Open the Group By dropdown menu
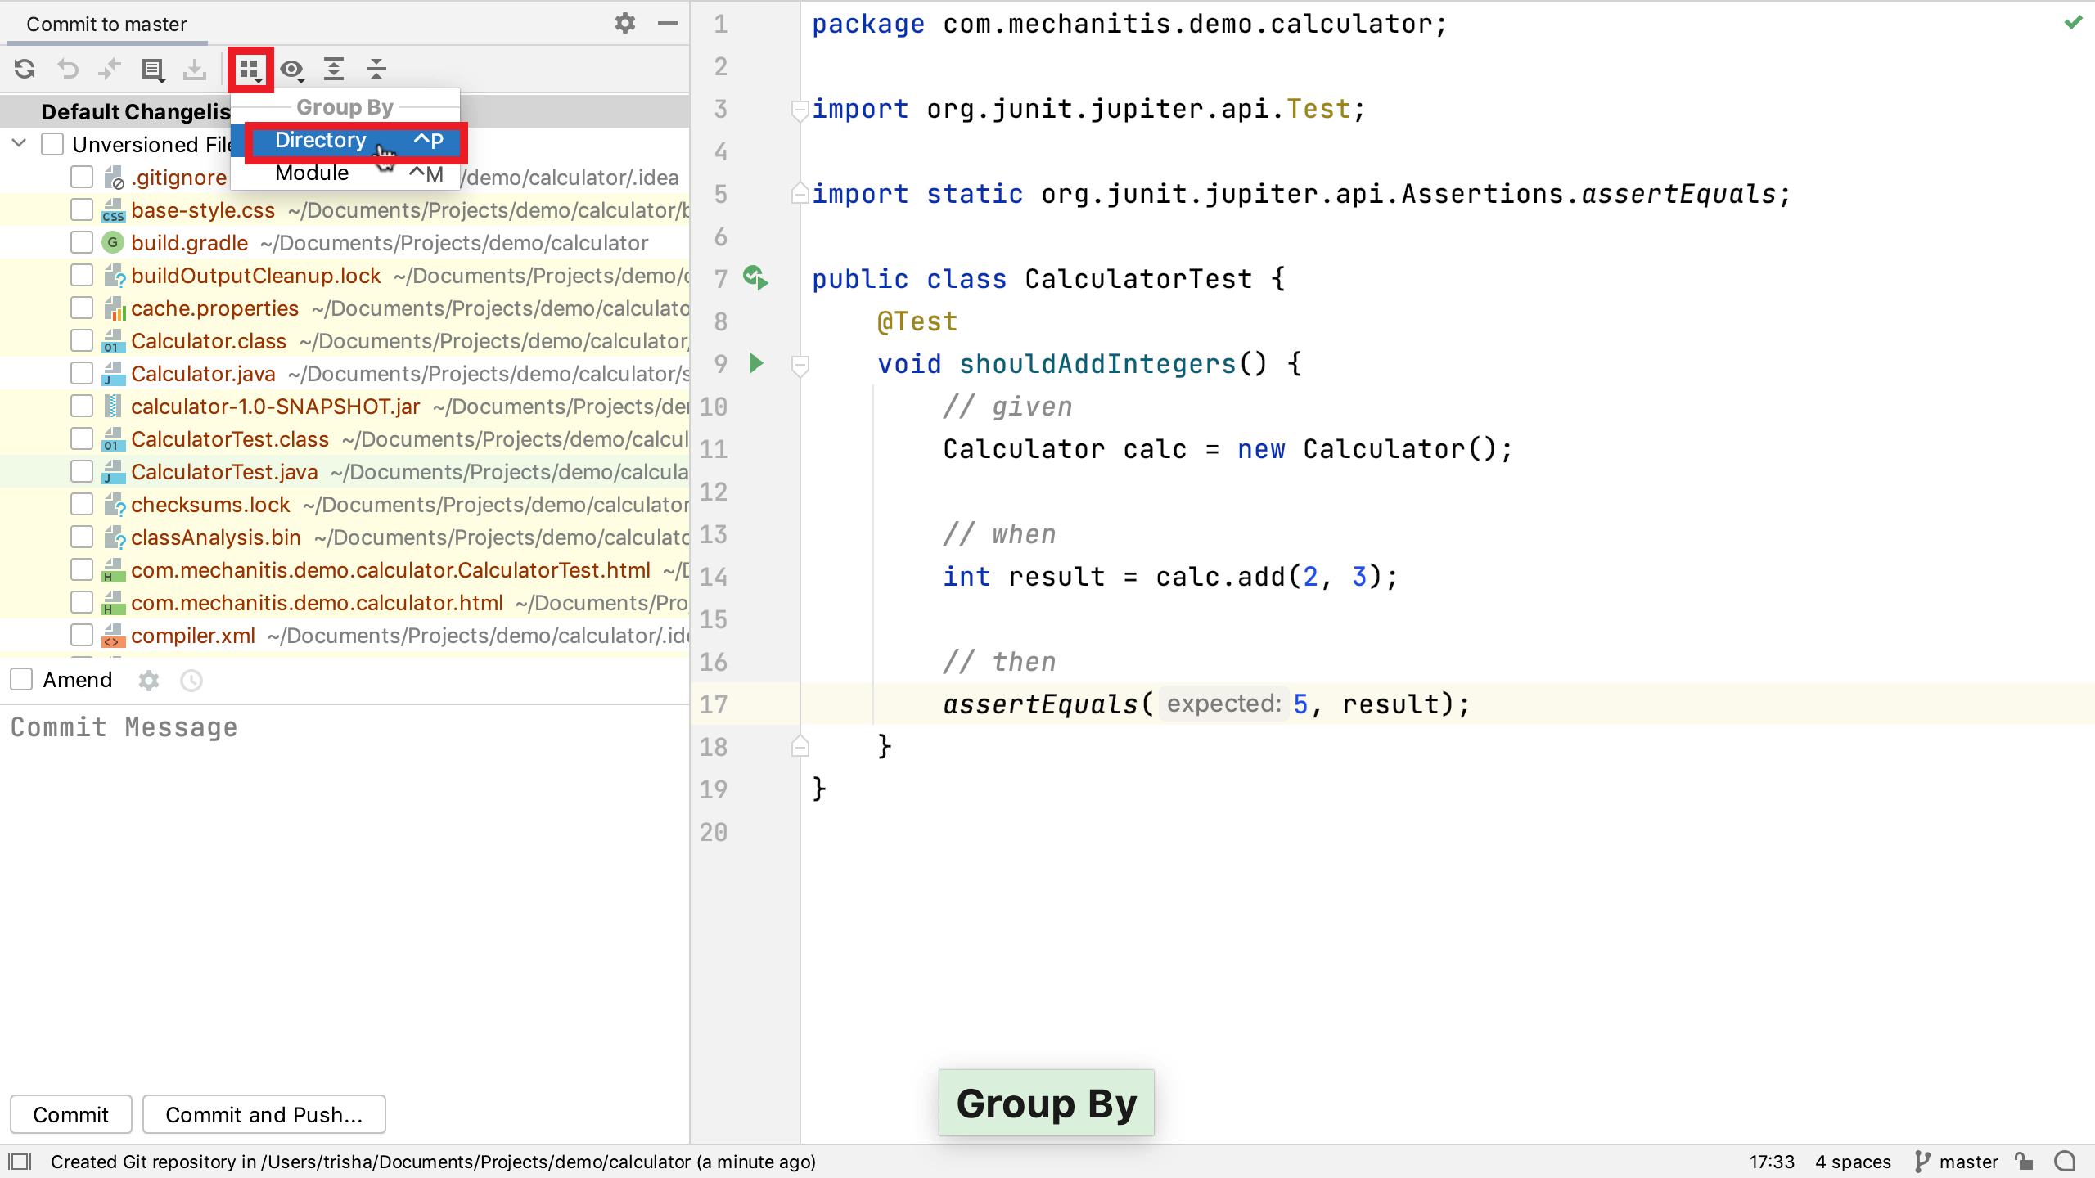Viewport: 2095px width, 1178px height. (x=249, y=68)
